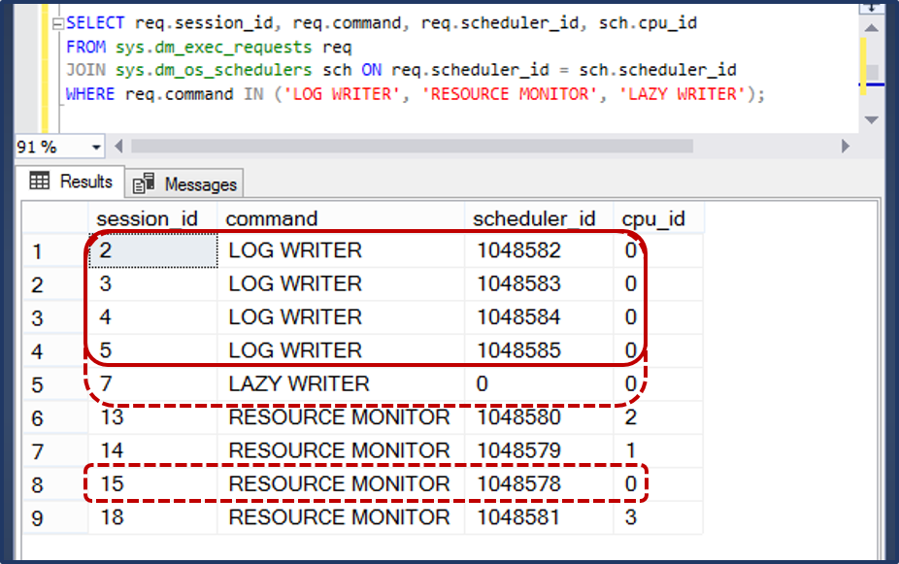The height and width of the screenshot is (564, 899).
Task: Click the blank select-all corner of the grid
Action: pos(55,218)
